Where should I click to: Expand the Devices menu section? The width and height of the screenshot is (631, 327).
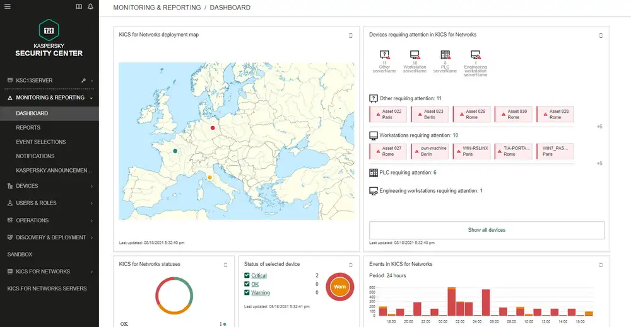pyautogui.click(x=49, y=186)
